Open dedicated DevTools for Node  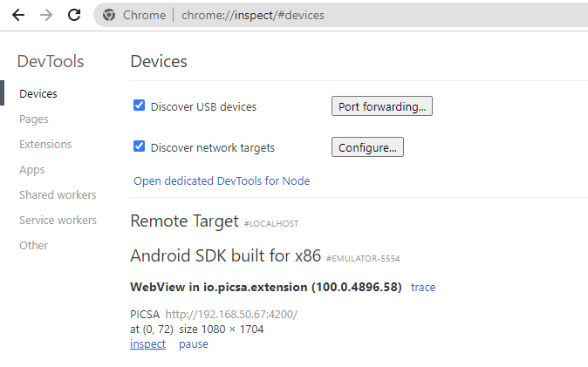tap(222, 181)
